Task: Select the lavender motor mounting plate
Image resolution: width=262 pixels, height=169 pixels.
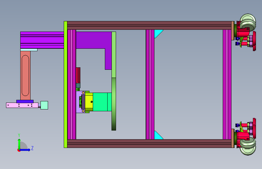Action: click(x=78, y=102)
